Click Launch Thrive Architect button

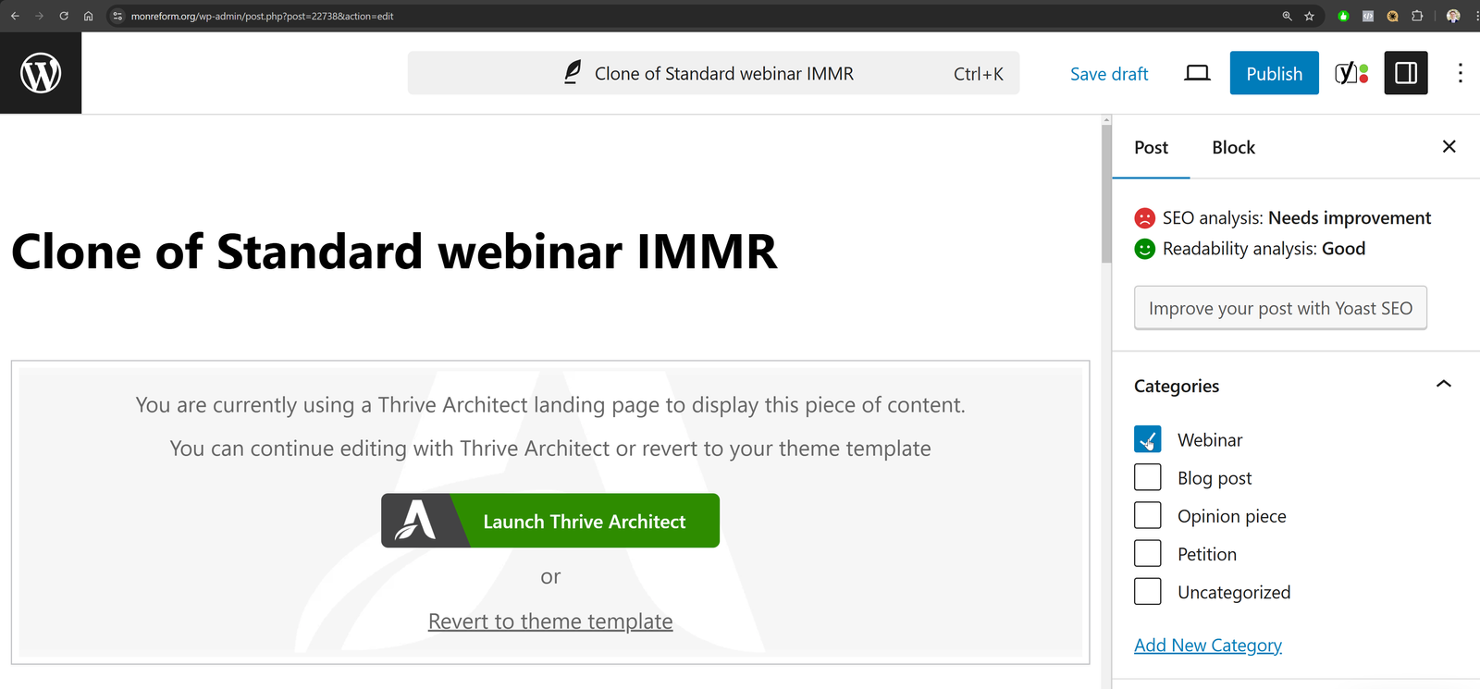[x=550, y=521]
